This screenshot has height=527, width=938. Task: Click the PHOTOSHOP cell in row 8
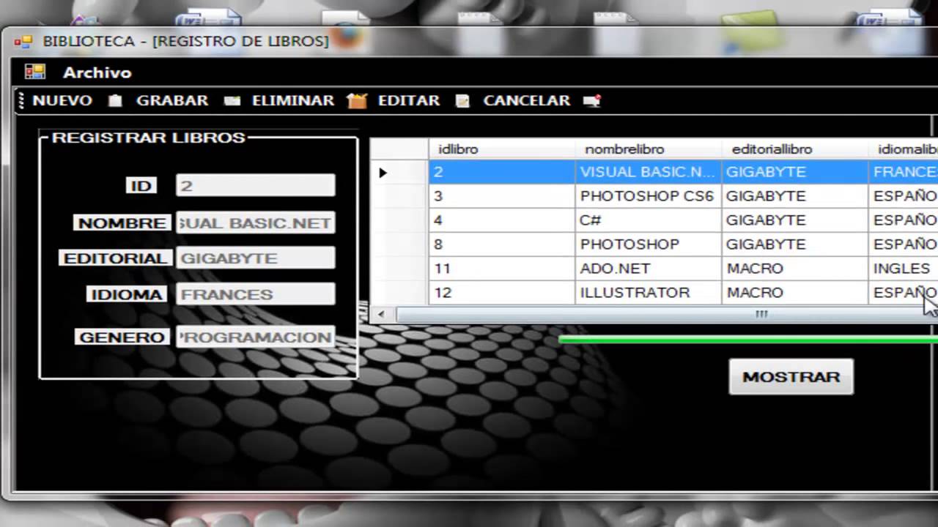[x=649, y=244]
